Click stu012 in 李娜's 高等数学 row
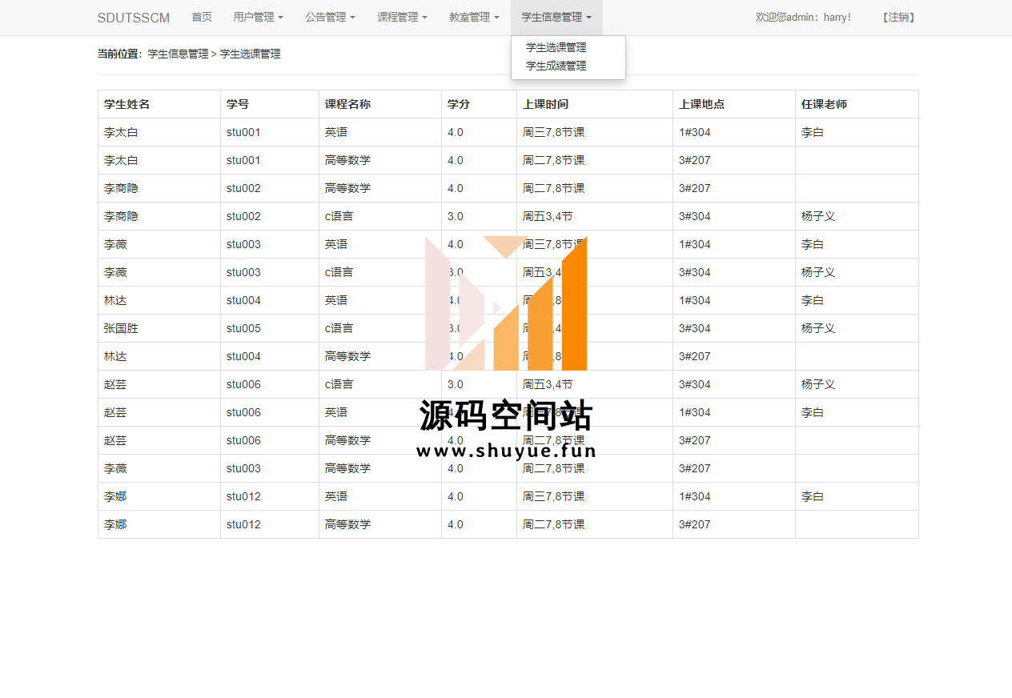Image resolution: width=1012 pixels, height=698 pixels. 243,524
